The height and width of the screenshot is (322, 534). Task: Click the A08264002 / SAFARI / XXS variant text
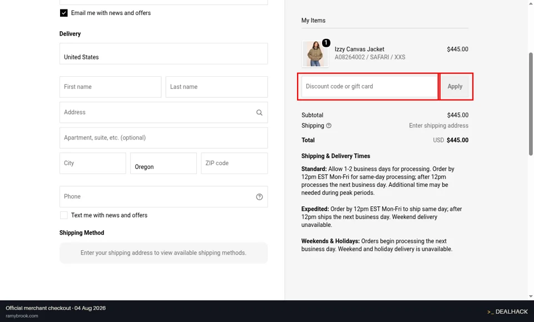370,57
